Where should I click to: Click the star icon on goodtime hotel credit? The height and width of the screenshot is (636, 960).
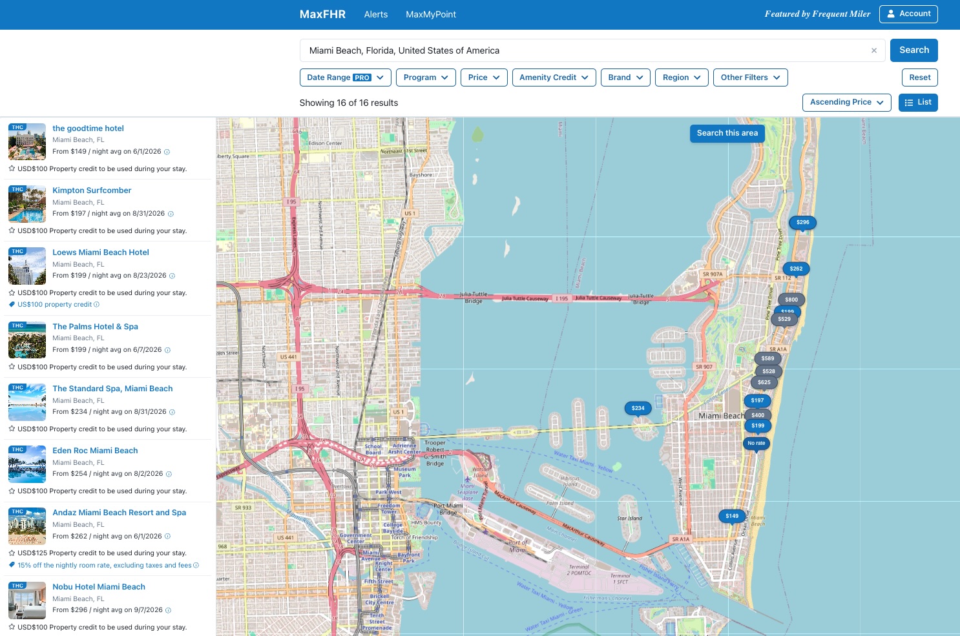pos(12,169)
